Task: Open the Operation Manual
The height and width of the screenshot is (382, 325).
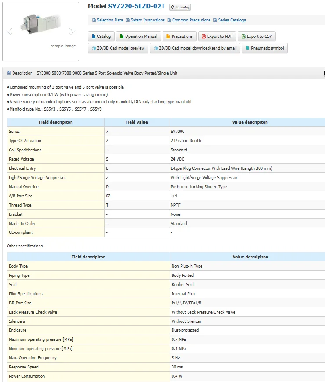Action: click(x=138, y=36)
